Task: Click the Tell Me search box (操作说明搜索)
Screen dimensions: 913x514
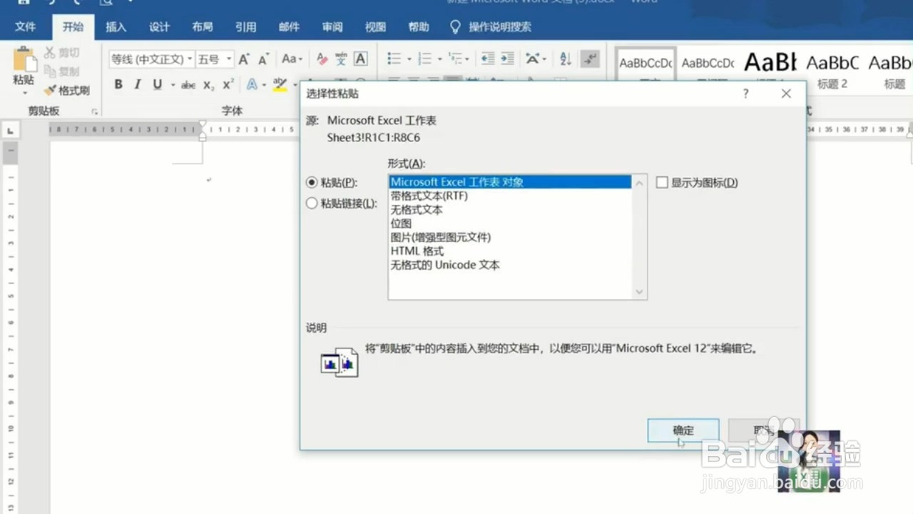Action: 500,26
